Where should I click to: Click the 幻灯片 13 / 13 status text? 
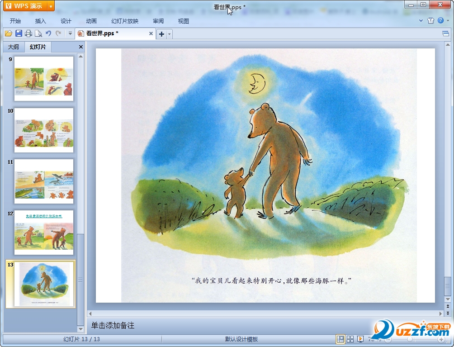coord(82,339)
